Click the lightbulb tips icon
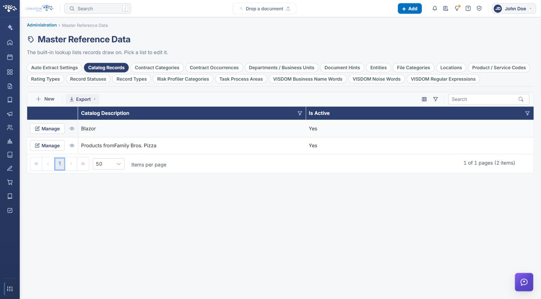 coord(457,8)
